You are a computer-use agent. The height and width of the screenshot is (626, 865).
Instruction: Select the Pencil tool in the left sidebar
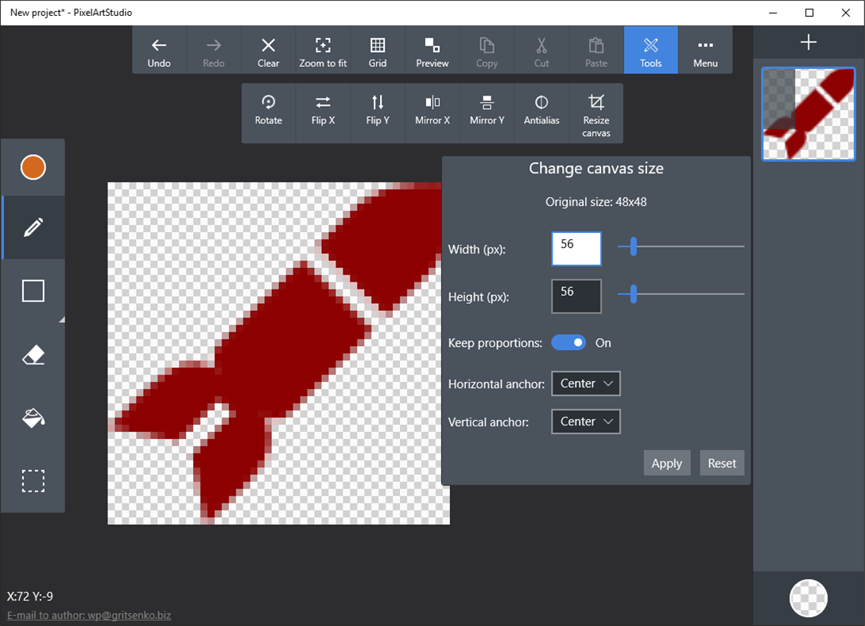[x=33, y=227]
